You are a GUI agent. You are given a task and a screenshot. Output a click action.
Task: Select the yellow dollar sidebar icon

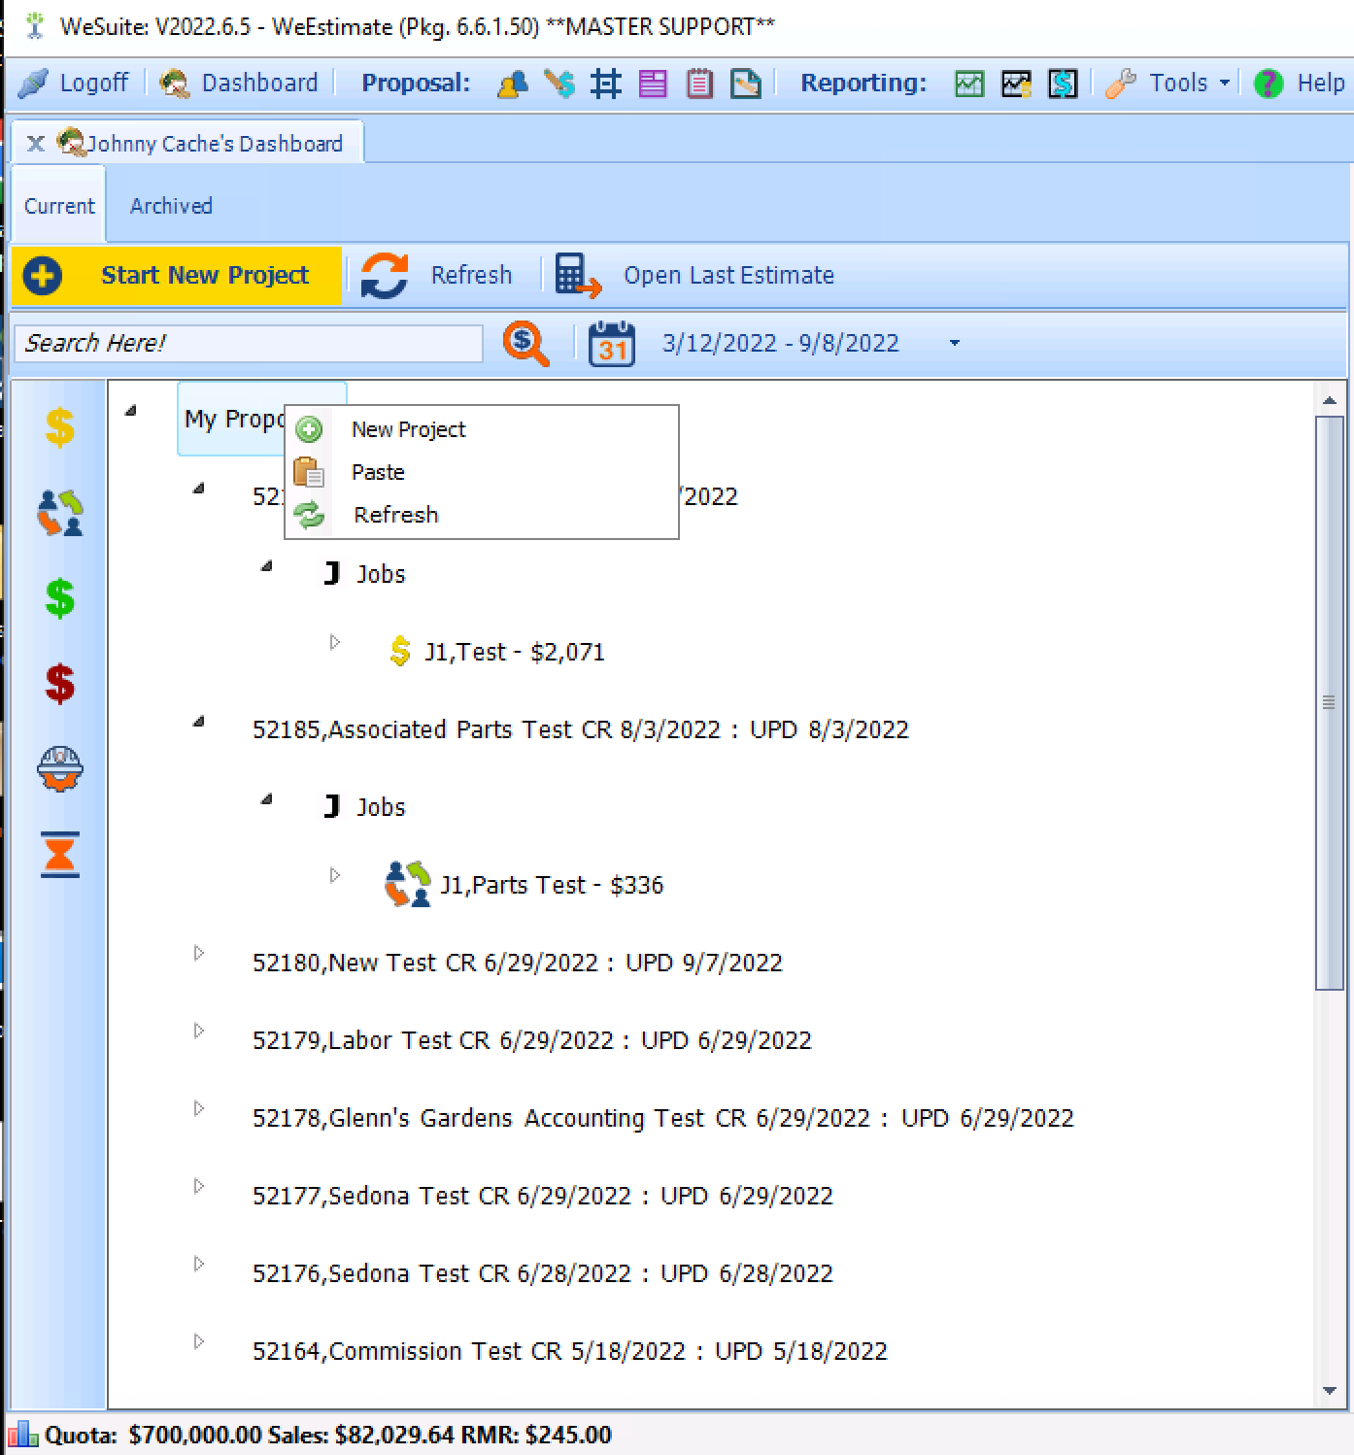coord(60,426)
